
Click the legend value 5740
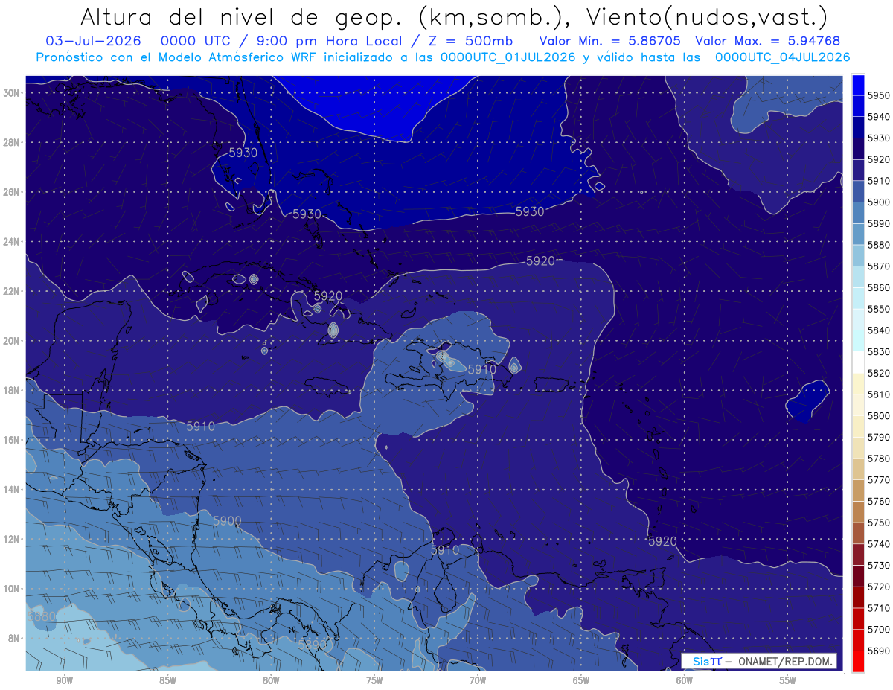click(x=878, y=544)
